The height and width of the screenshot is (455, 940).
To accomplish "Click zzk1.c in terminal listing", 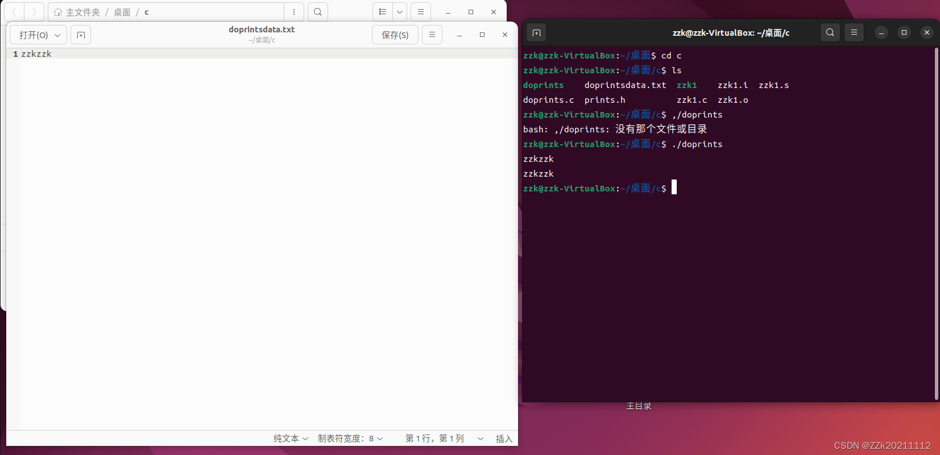I will 691,100.
